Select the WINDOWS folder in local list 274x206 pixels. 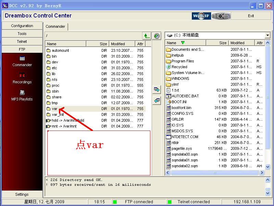click(180, 78)
